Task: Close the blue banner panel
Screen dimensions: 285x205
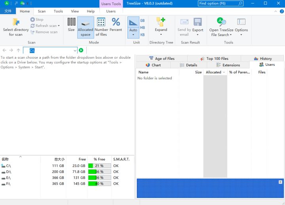Action: pos(281,182)
